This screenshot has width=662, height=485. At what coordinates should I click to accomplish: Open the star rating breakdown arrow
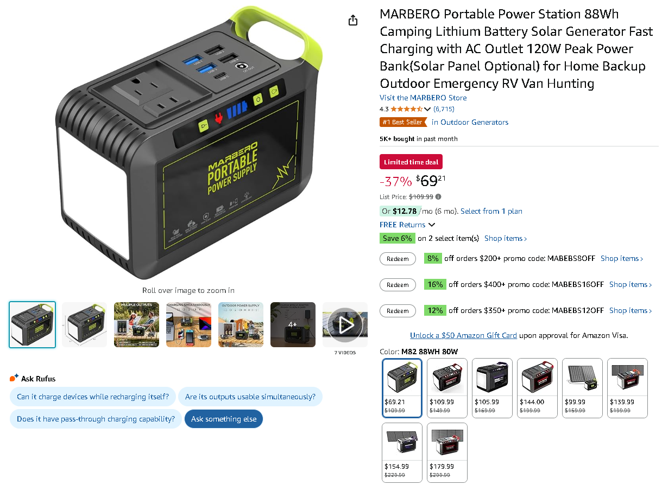click(427, 109)
